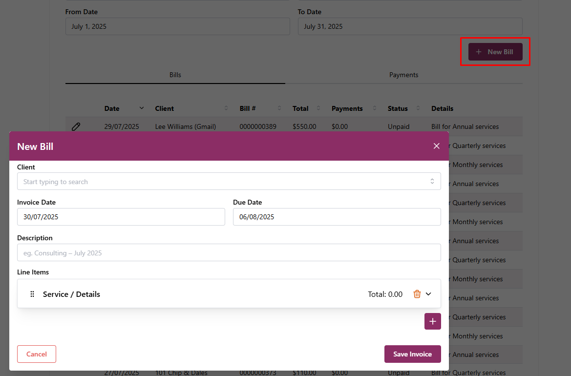571x376 pixels.
Task: Sort by Total column arrows
Action: 318,108
